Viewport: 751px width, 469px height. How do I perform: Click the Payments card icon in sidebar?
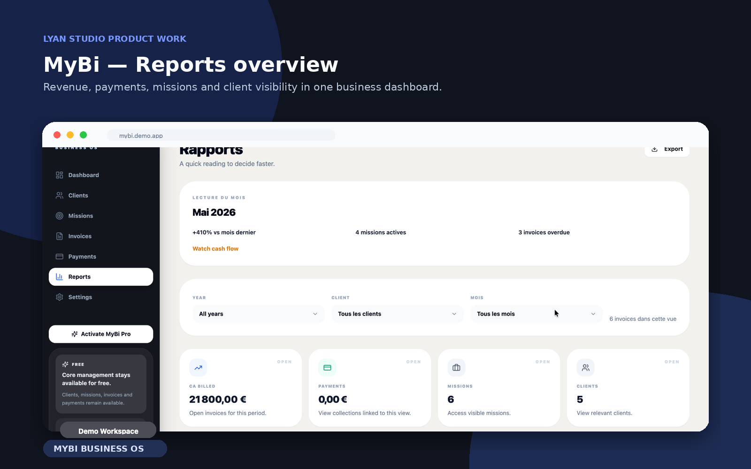point(59,257)
